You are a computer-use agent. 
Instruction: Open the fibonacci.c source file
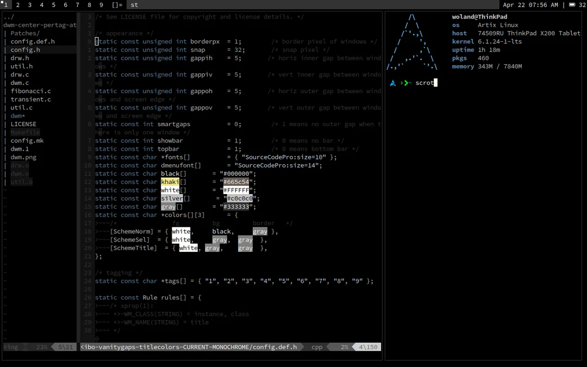[32, 91]
